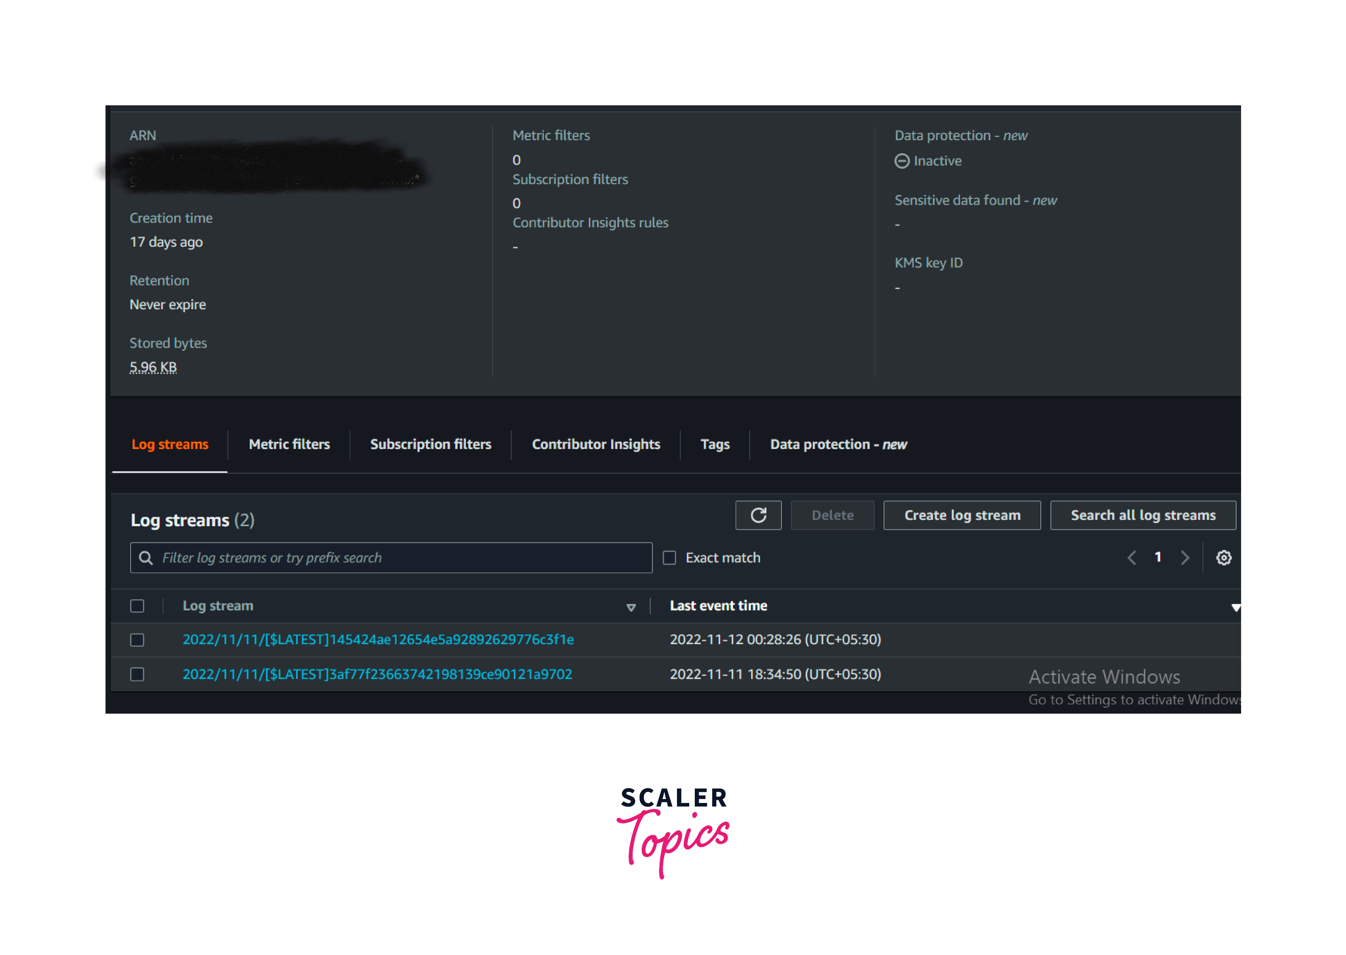This screenshot has height=955, width=1346.
Task: Open log streams display preferences gear
Action: tap(1224, 557)
